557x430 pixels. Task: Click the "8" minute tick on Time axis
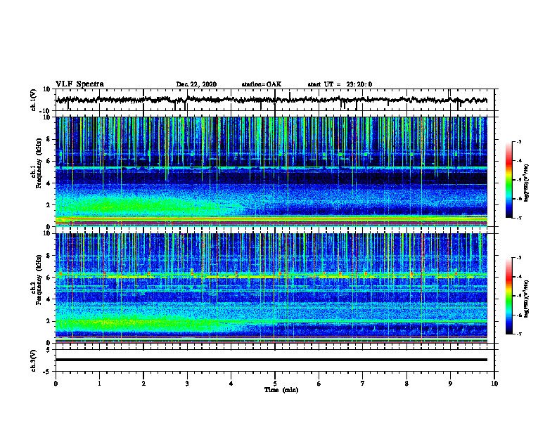pos(406,384)
